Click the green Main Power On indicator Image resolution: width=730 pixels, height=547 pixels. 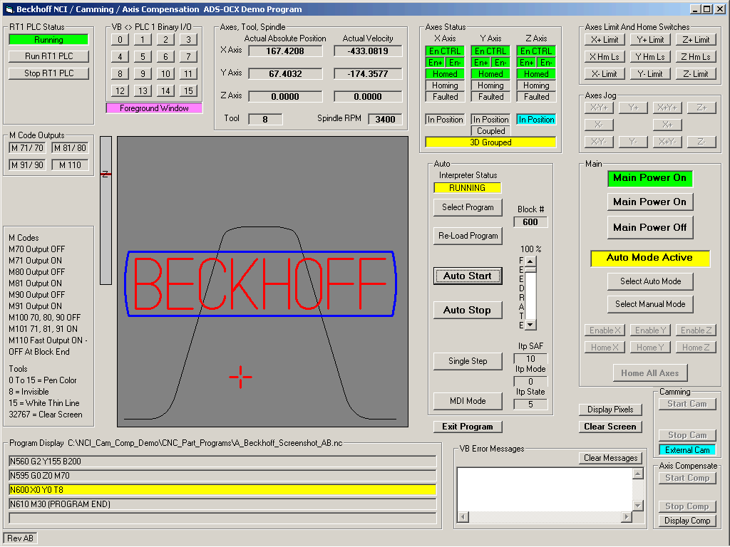(650, 178)
